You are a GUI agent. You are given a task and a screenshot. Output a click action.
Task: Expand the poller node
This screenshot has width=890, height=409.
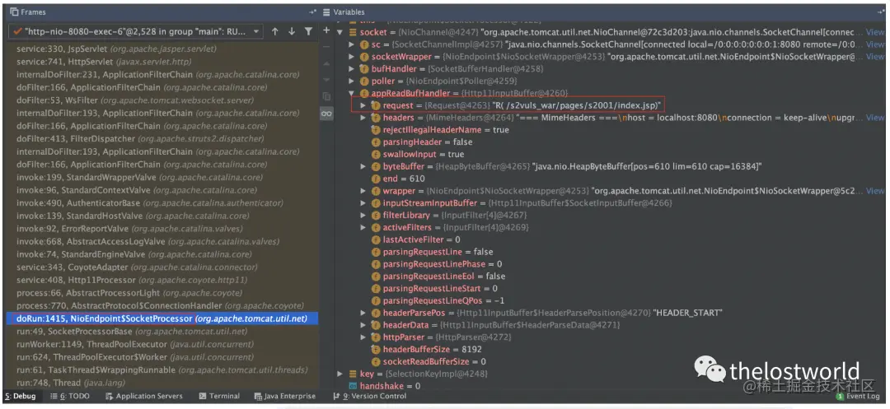(x=351, y=81)
